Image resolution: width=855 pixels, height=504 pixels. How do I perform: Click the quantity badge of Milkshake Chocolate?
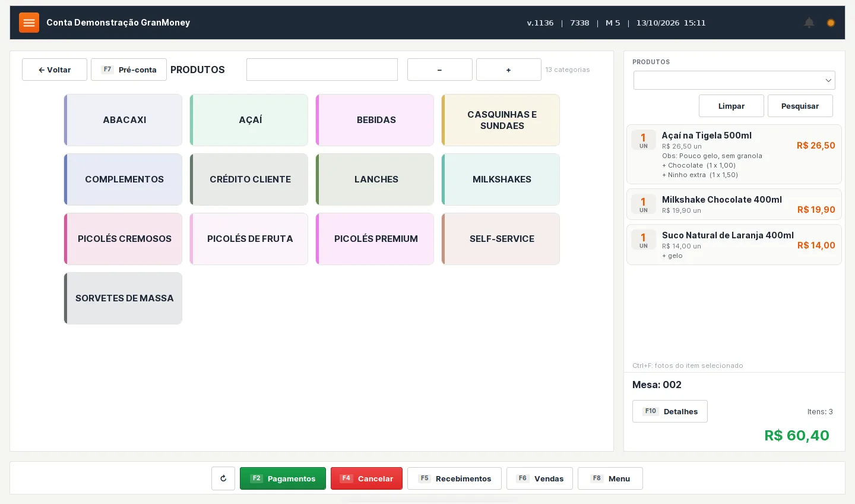[x=644, y=204]
